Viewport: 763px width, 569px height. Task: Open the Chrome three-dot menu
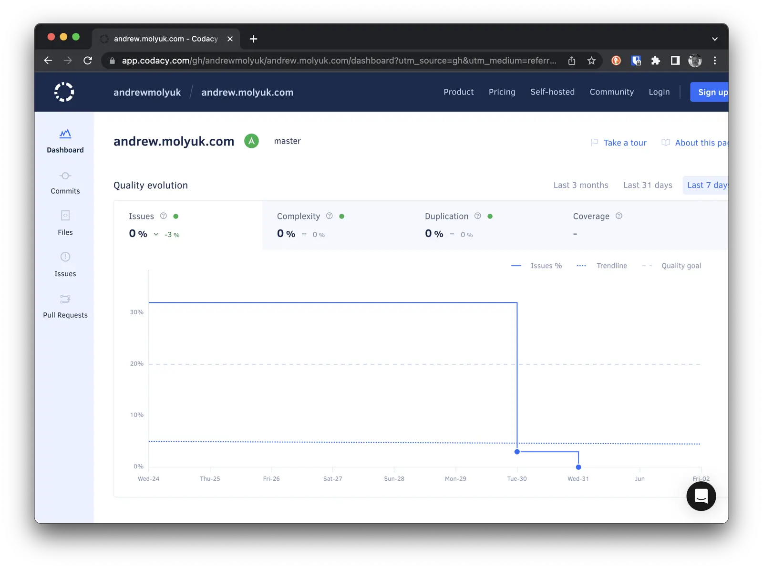(714, 61)
